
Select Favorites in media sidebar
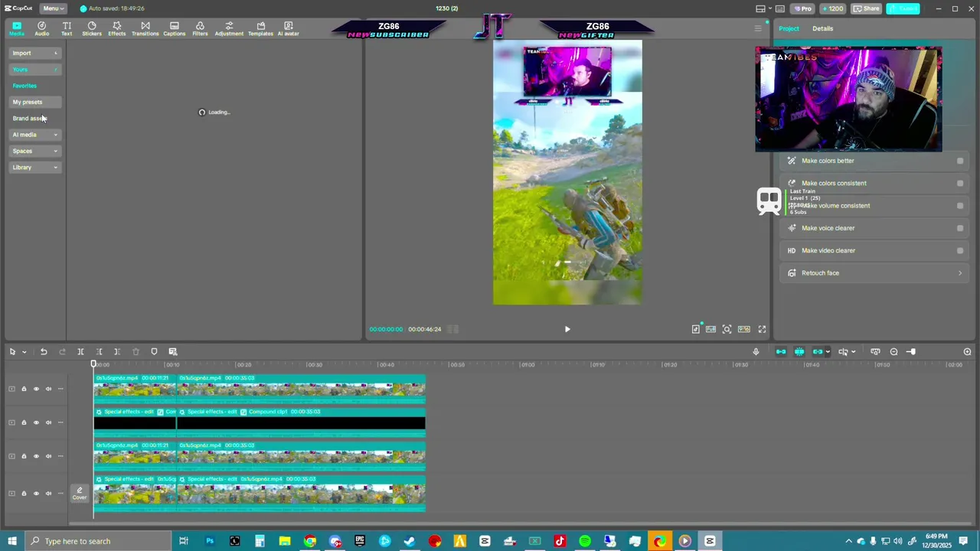24,86
